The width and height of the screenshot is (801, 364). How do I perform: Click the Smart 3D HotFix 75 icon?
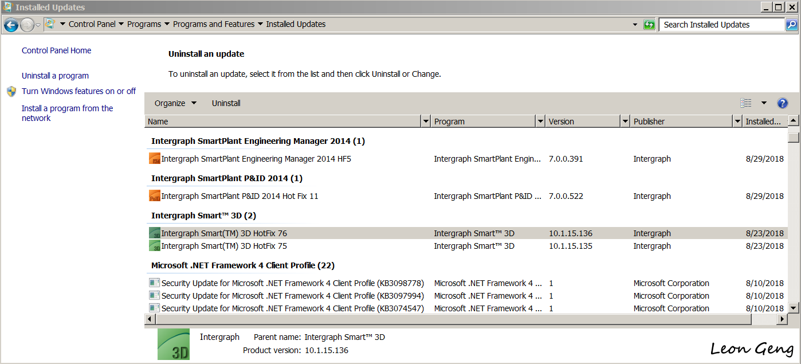coord(155,246)
